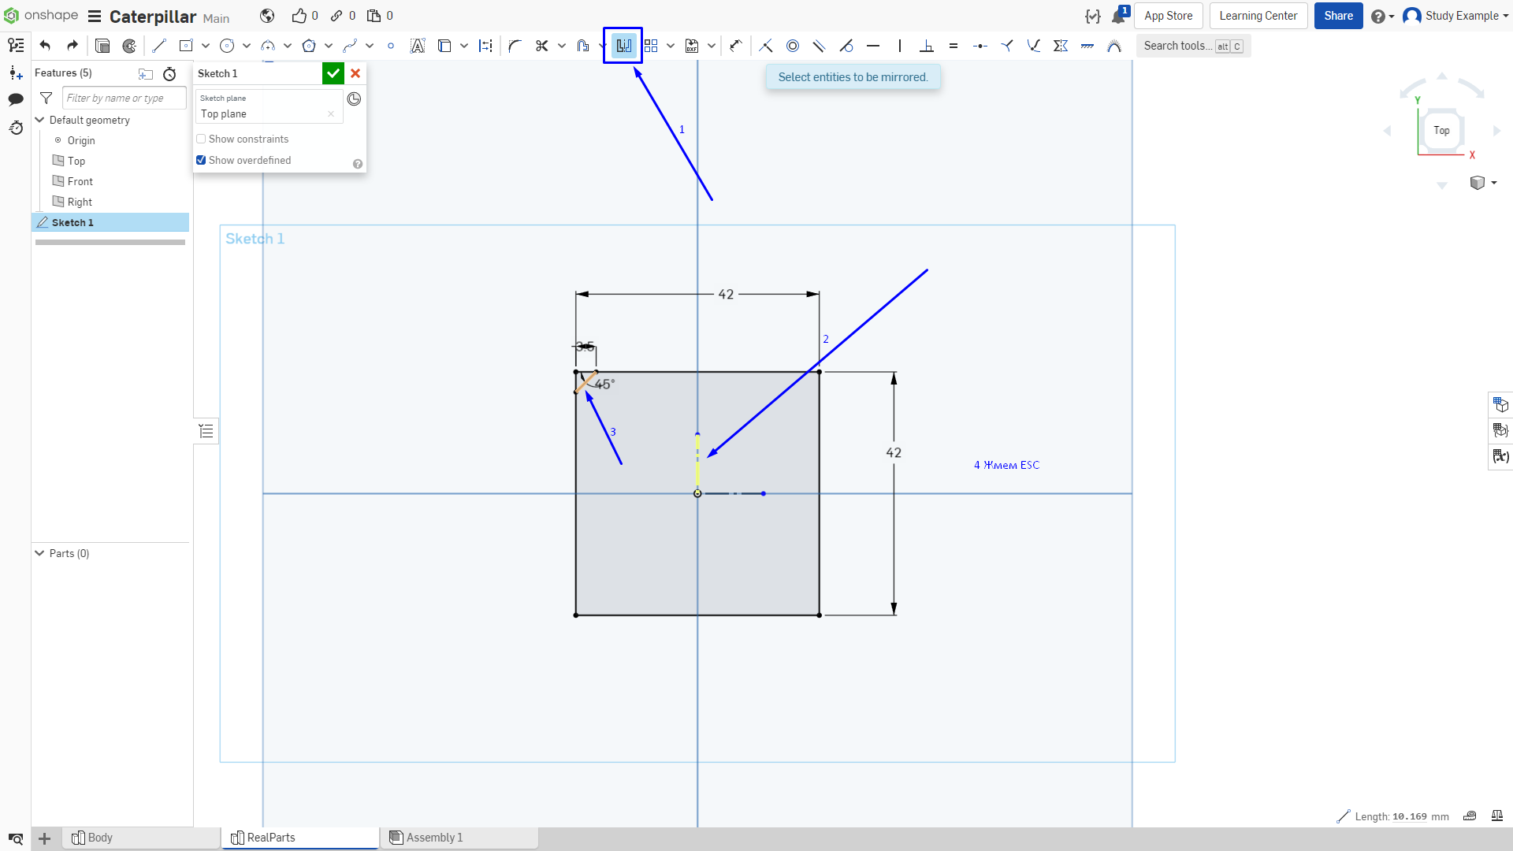The width and height of the screenshot is (1513, 851).
Task: Select the Linear pattern tool
Action: [x=651, y=46]
